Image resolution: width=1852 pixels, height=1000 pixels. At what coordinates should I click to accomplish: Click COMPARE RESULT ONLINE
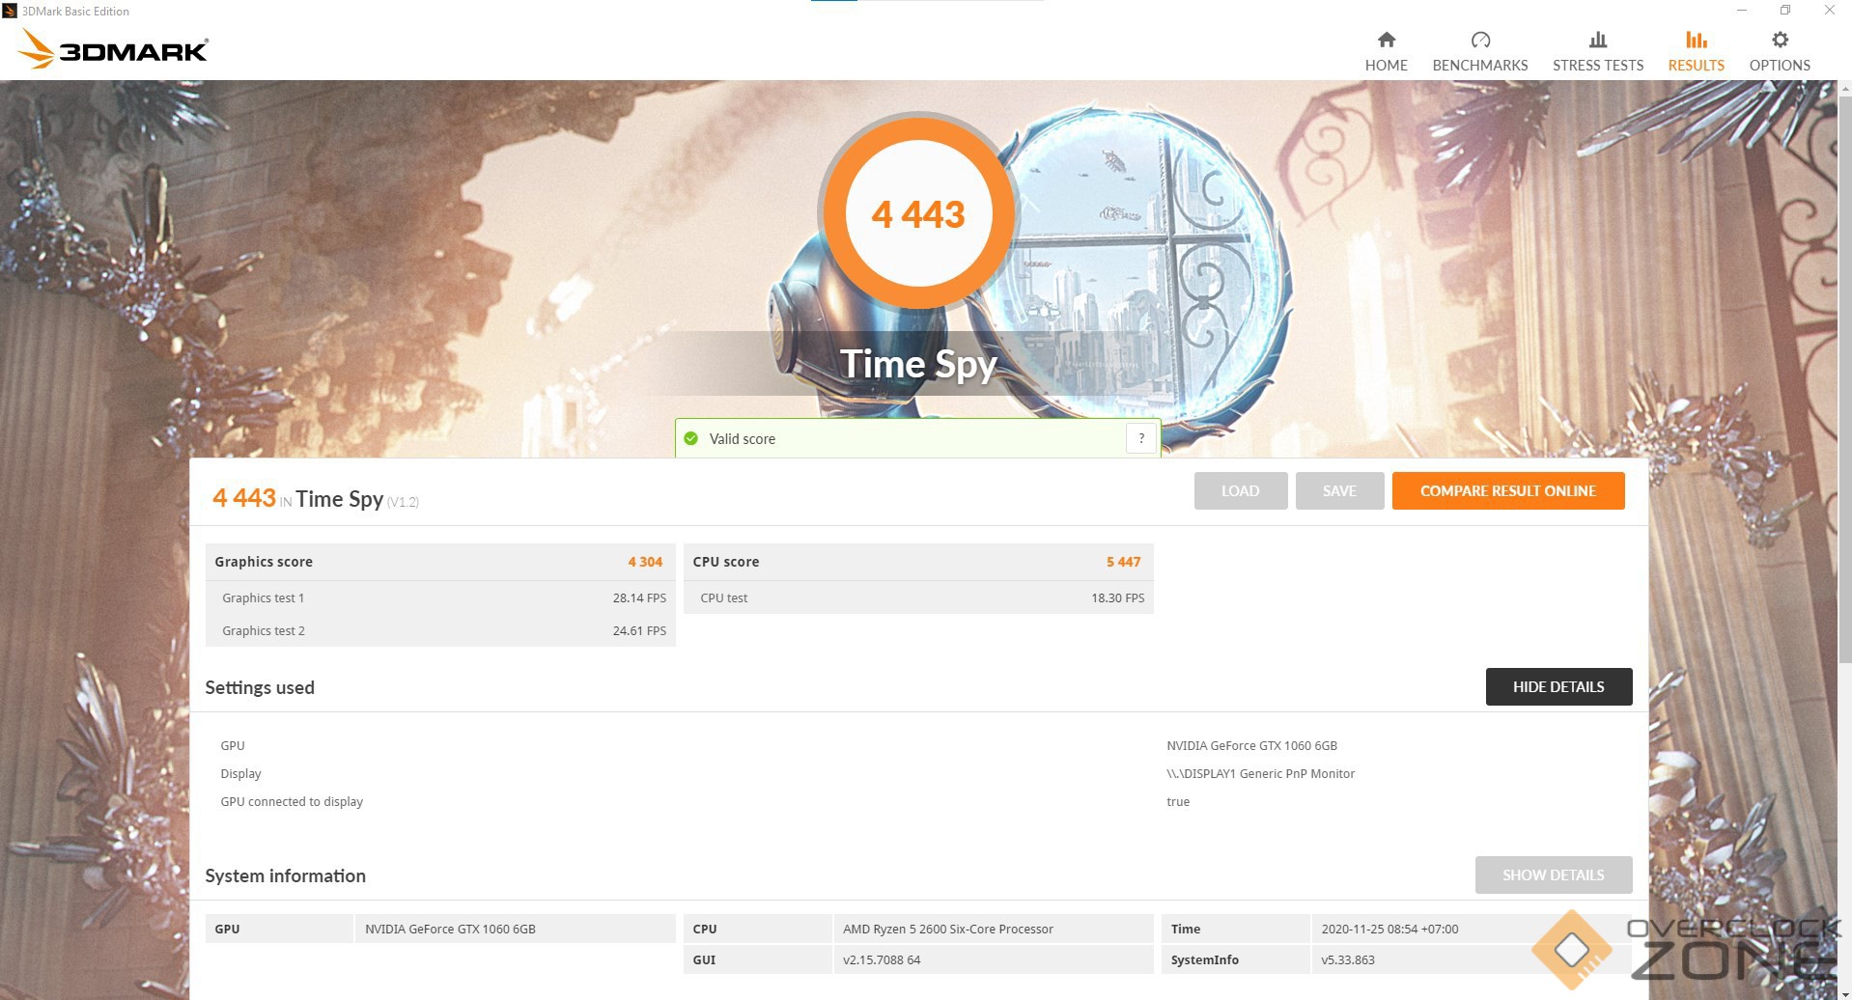(1507, 490)
